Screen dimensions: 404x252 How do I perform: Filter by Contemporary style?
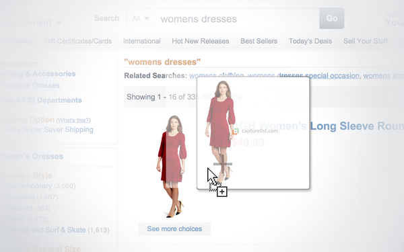pyautogui.click(x=40, y=186)
